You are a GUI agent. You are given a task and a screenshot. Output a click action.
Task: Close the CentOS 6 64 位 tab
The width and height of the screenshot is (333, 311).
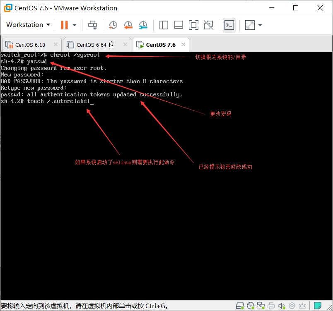point(125,45)
